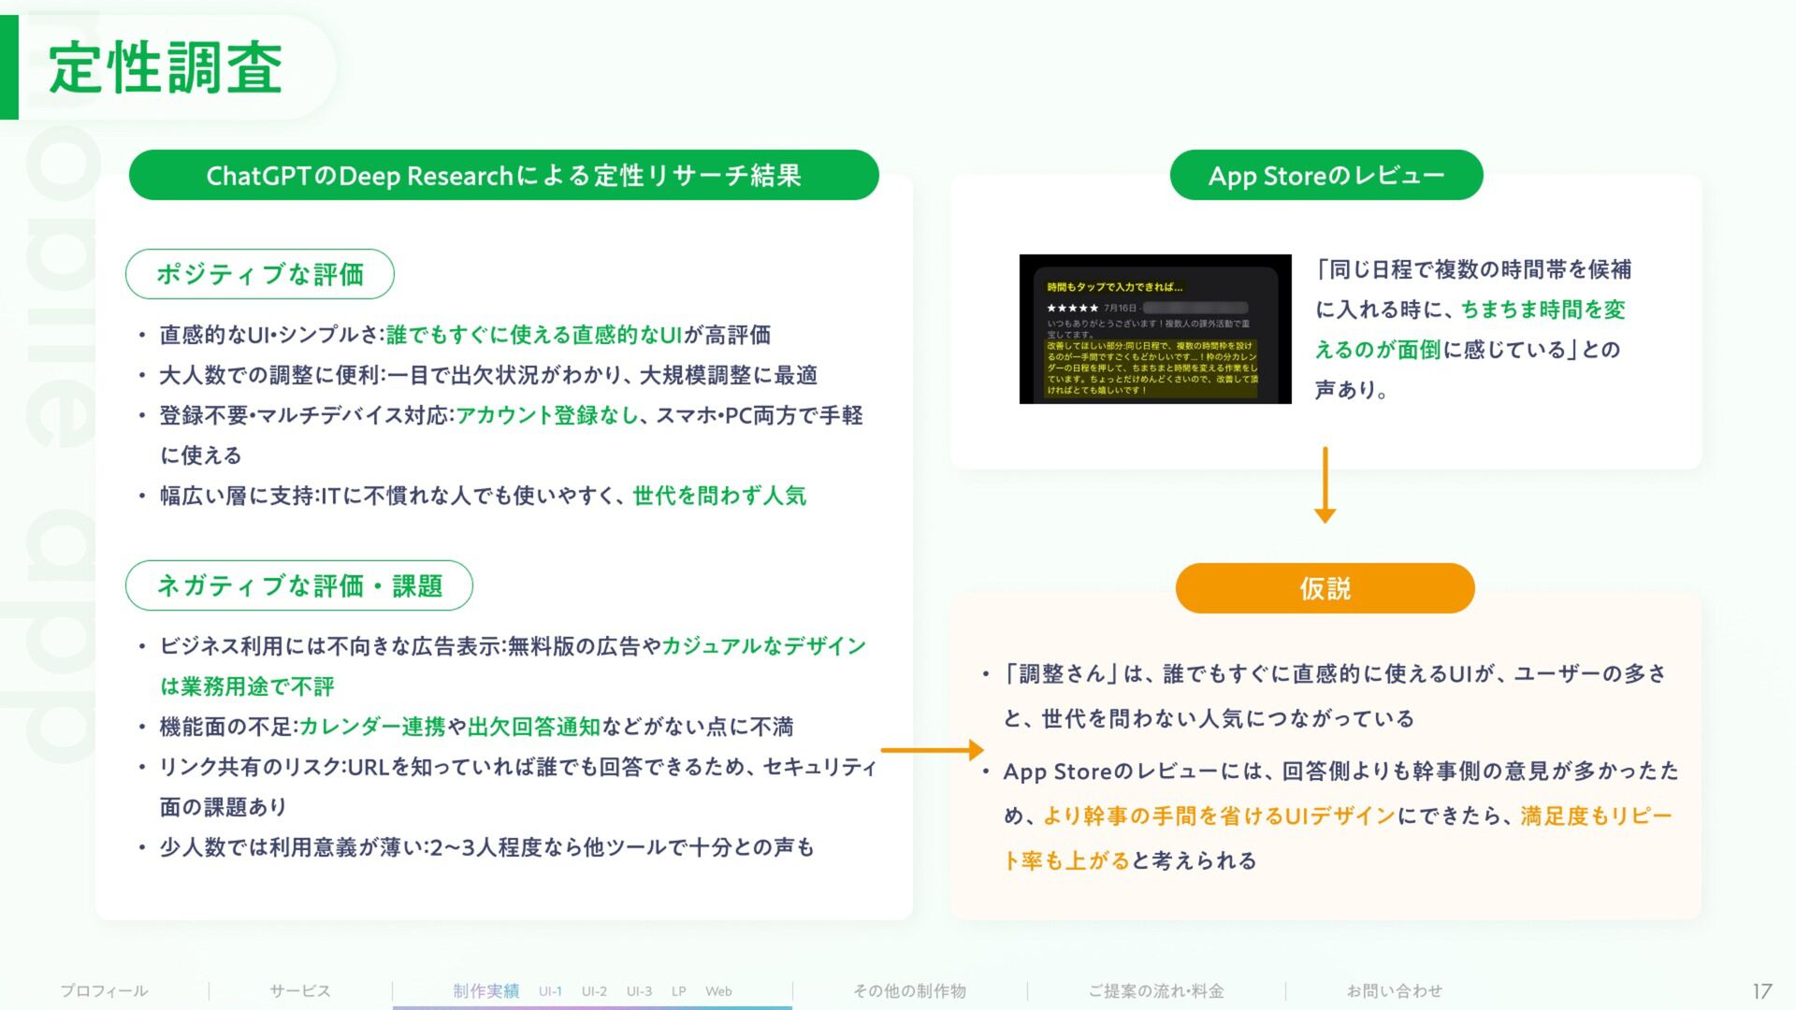Image resolution: width=1796 pixels, height=1010 pixels.
Task: Click the bullet starting 大人数での調整に便利
Action: tap(488, 375)
